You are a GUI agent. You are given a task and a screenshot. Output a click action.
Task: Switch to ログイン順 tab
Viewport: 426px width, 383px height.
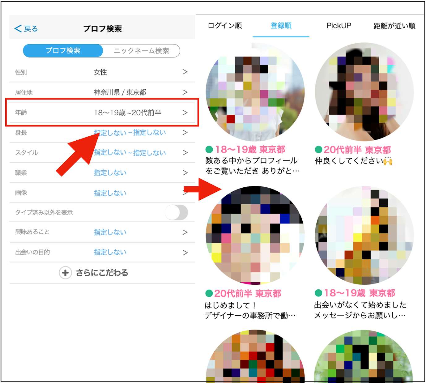click(225, 26)
